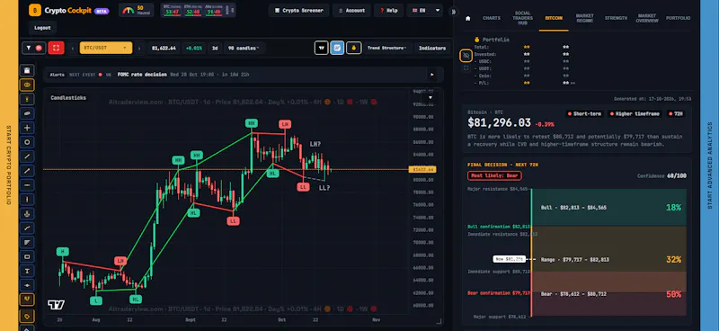Open the chart options dropdown arrow near price axis
Screen dimensions: 719x331
431,98
